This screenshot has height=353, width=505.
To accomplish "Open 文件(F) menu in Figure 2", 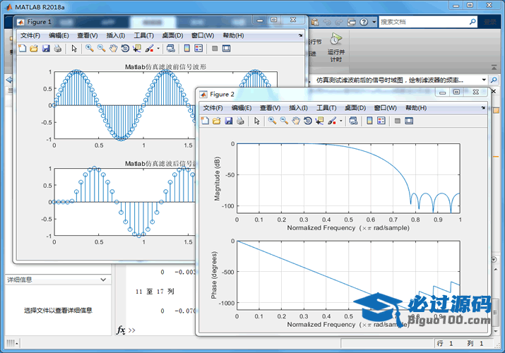I will pos(213,108).
